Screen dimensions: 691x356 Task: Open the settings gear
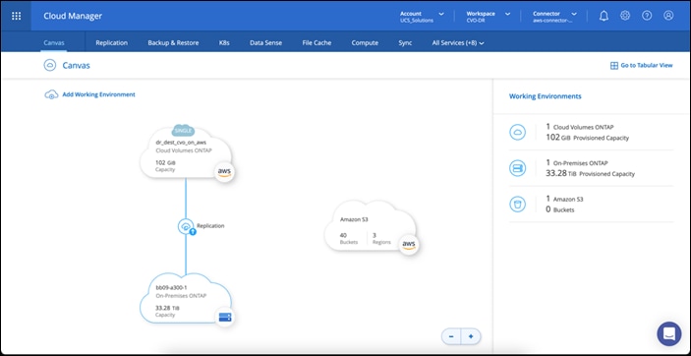[x=625, y=16]
